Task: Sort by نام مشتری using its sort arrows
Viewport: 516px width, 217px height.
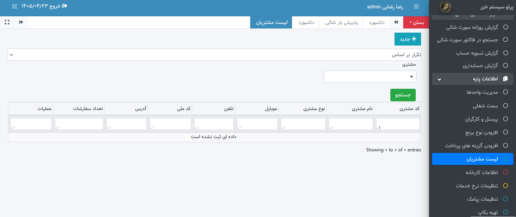Action: 331,128
